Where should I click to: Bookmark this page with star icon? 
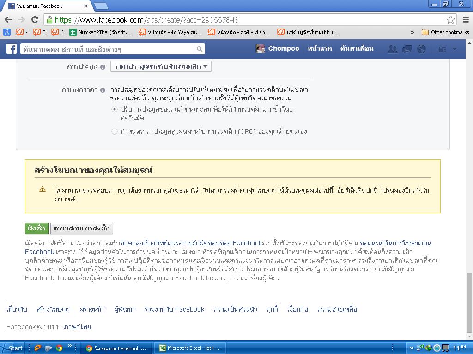click(x=450, y=20)
